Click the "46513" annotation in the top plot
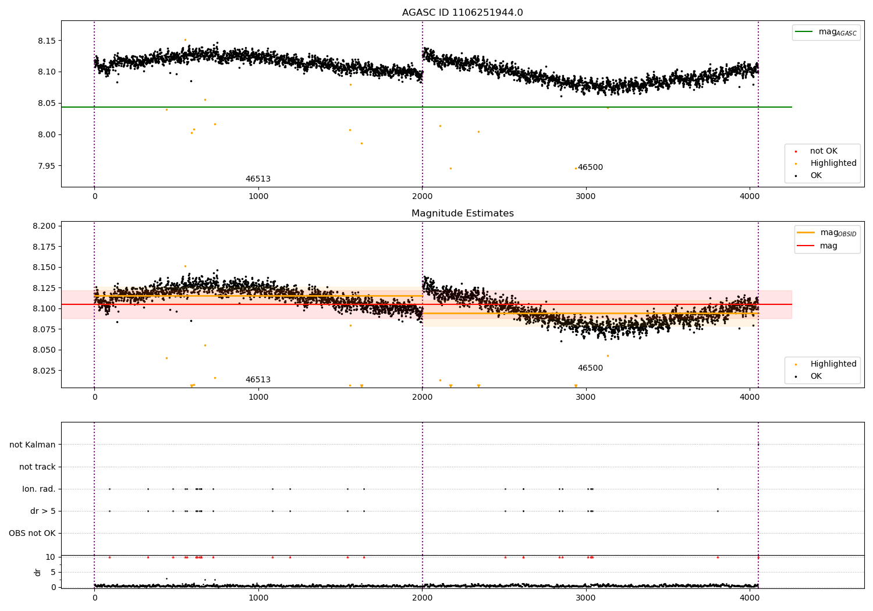 pos(258,179)
